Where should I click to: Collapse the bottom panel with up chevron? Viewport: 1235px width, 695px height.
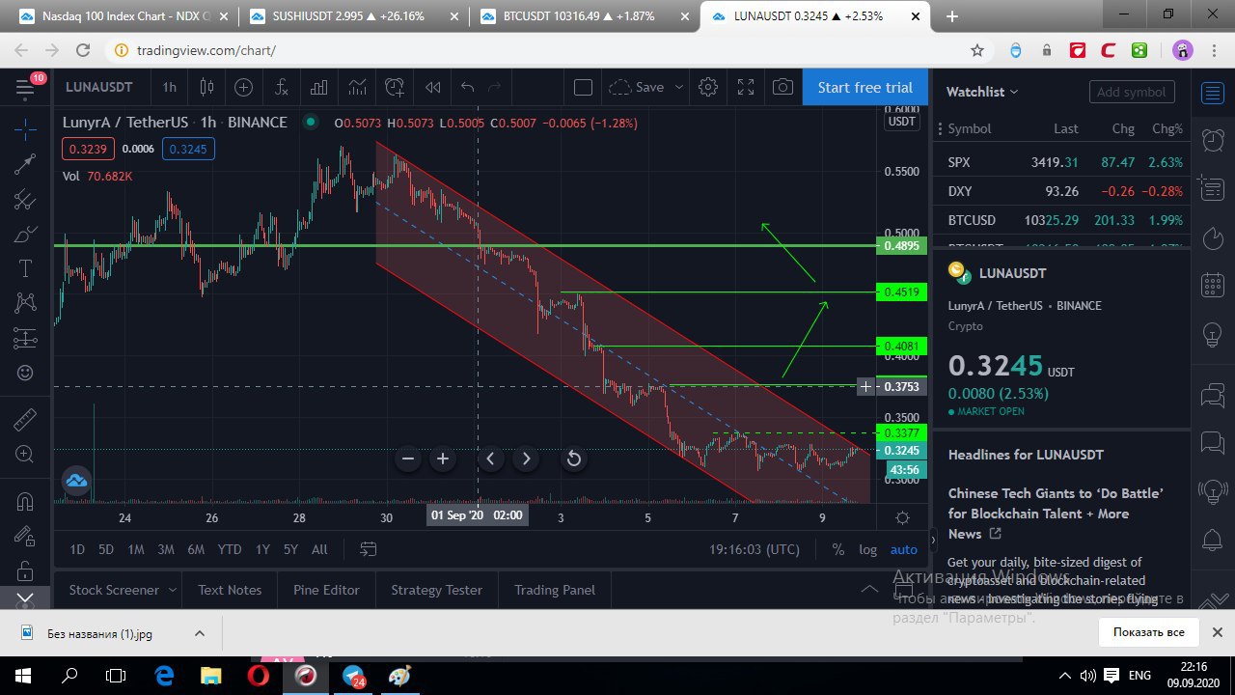point(869,589)
